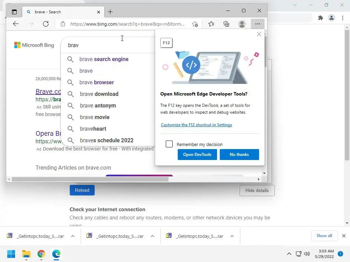Click Edge horizontal scrollbar thumb

point(90,179)
